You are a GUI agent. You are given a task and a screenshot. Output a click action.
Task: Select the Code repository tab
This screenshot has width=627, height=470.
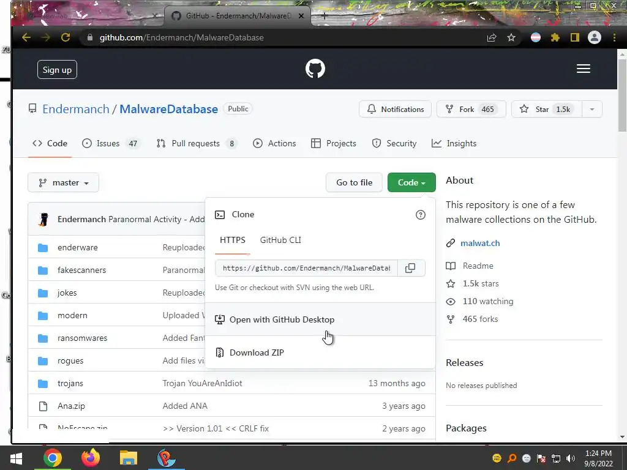[50, 143]
